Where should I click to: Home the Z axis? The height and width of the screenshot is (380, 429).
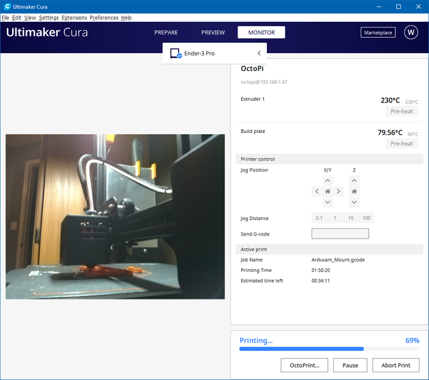pos(354,191)
